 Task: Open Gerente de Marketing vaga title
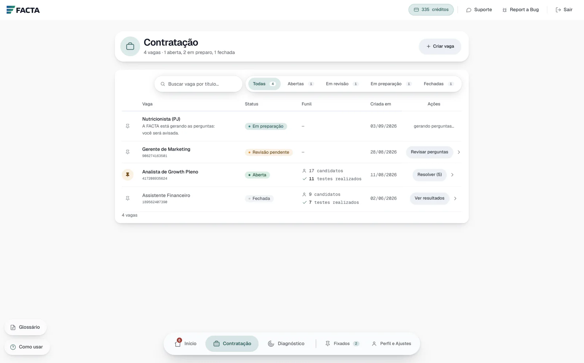click(166, 149)
